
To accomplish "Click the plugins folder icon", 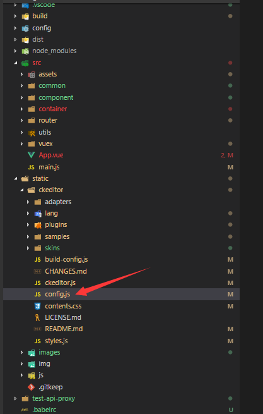I will 38,225.
